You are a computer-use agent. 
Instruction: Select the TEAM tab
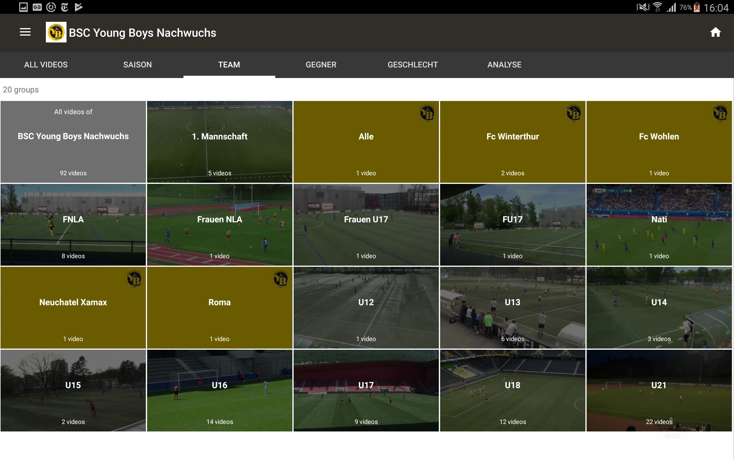pyautogui.click(x=229, y=65)
